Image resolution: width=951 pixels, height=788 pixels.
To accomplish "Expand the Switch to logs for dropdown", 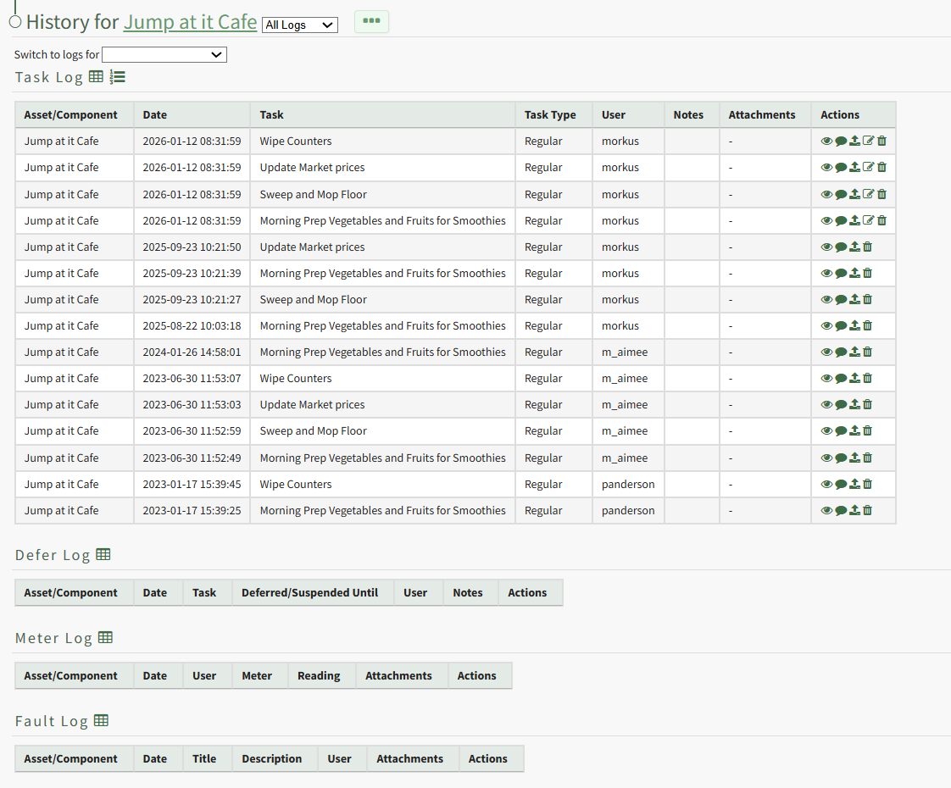I will [x=164, y=55].
